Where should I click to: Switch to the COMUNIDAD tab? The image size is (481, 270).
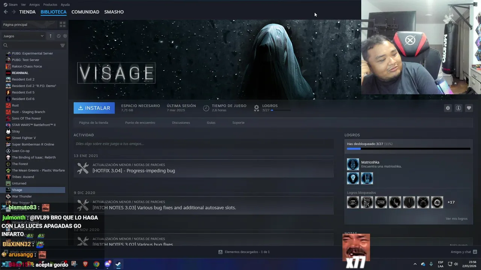[x=85, y=12]
